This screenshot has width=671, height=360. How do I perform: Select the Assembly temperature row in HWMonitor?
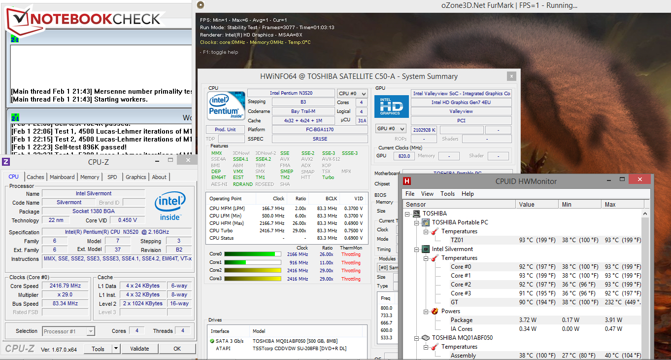(523, 356)
